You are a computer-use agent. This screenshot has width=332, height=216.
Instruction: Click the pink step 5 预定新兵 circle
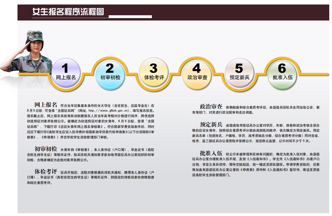click(x=239, y=73)
